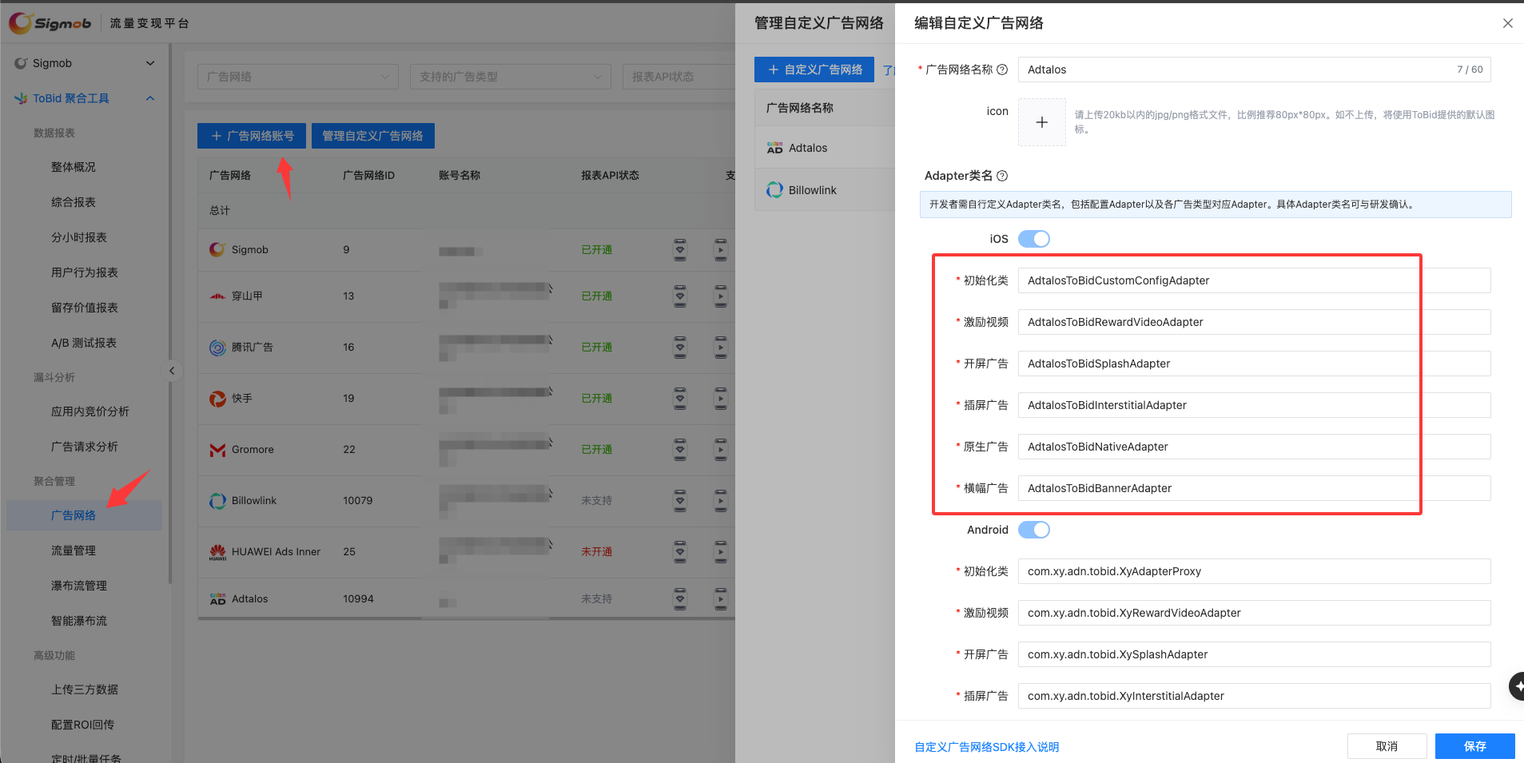This screenshot has height=763, width=1524.
Task: Click the play ad-type icon in 腾讯广告 row
Action: (721, 348)
